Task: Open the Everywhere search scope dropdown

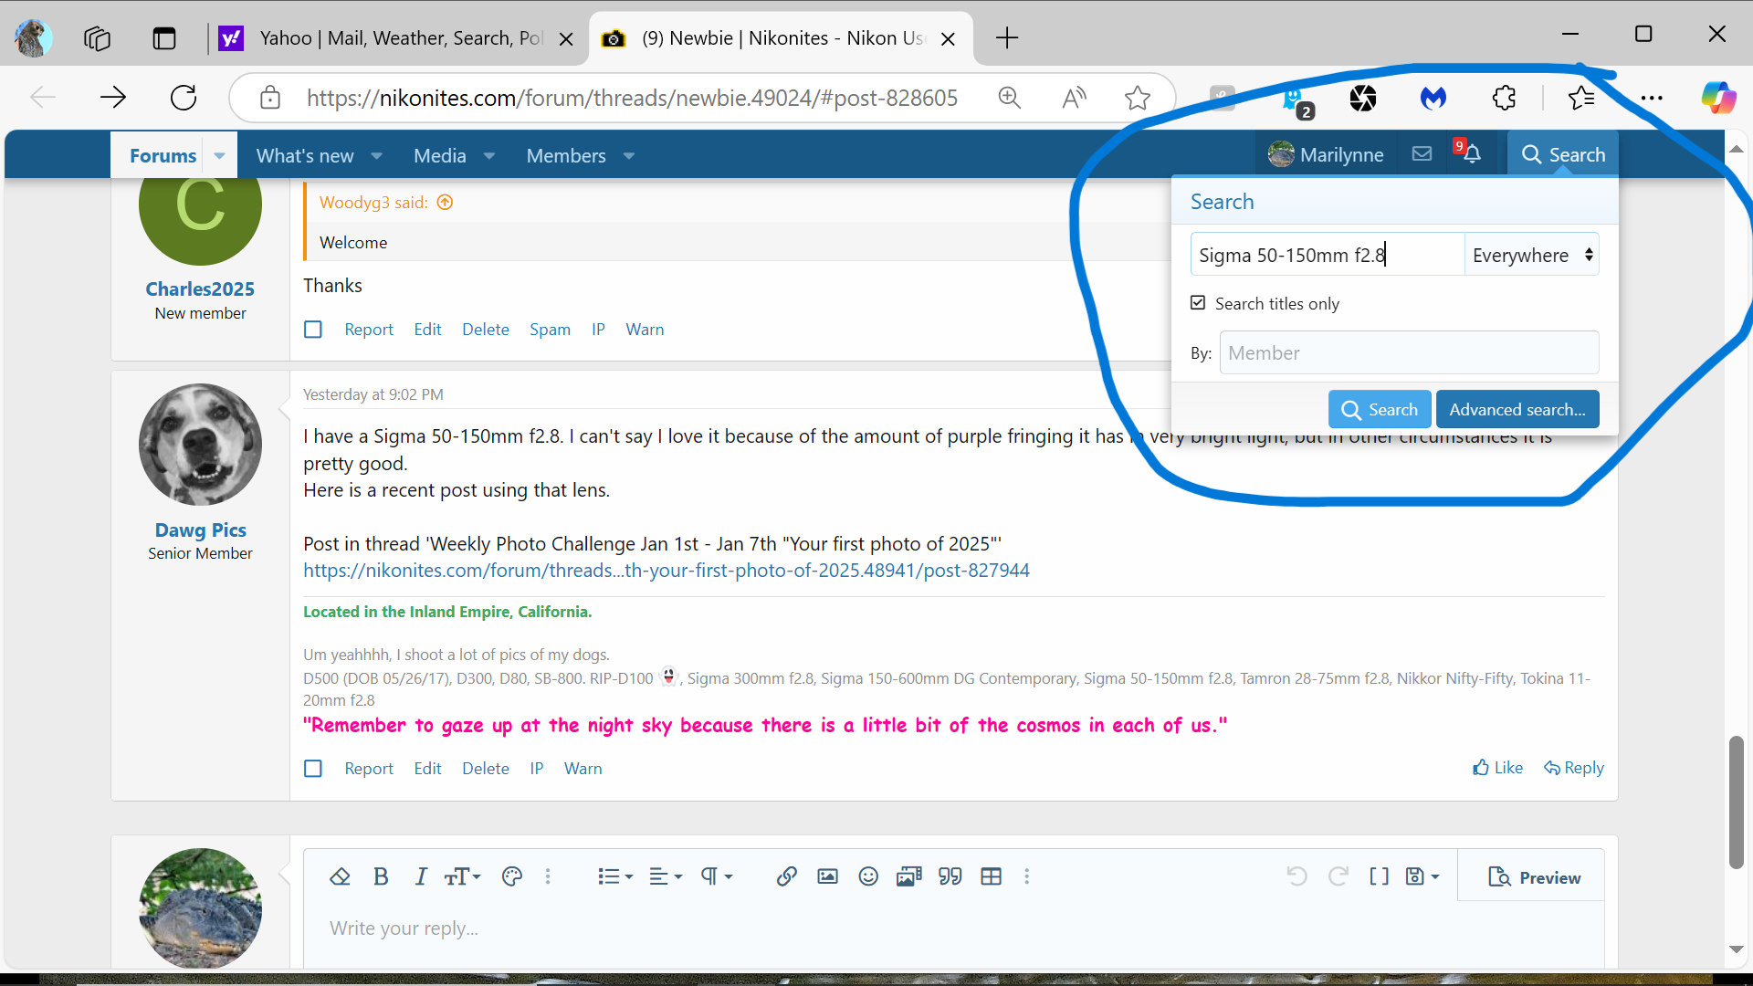Action: pos(1532,256)
